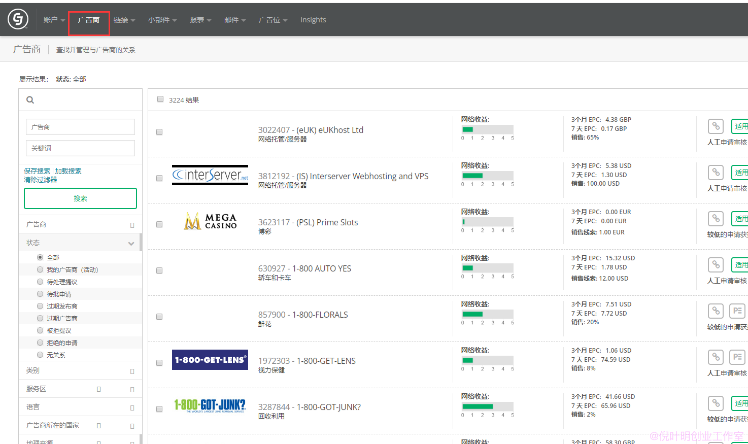Click network earnings bar for Interserver
Screen dimensions: 748x444
coord(488,176)
